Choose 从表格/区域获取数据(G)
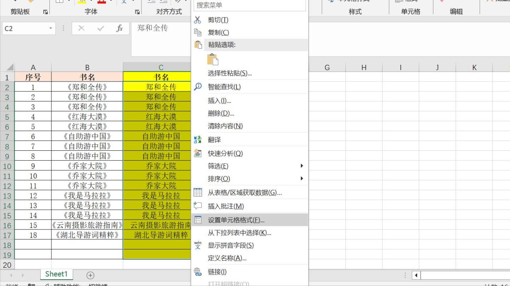The image size is (510, 286). (x=249, y=193)
